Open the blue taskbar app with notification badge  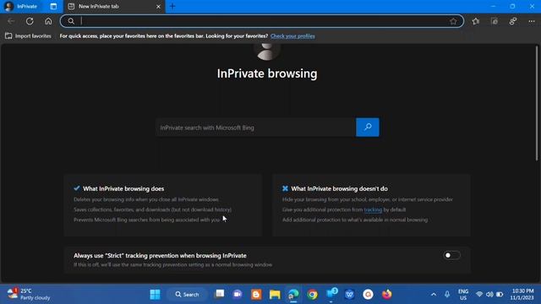tap(331, 294)
